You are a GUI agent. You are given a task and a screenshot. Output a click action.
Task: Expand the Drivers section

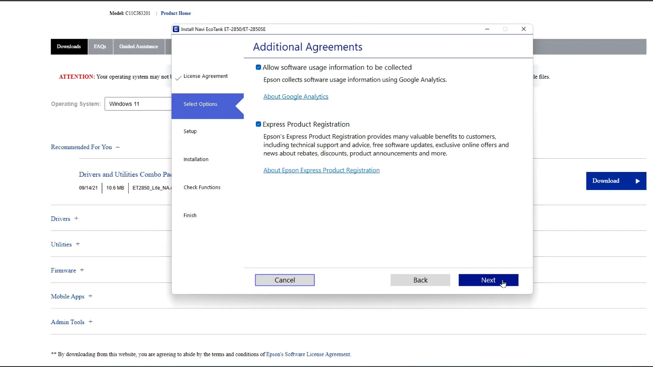(76, 218)
